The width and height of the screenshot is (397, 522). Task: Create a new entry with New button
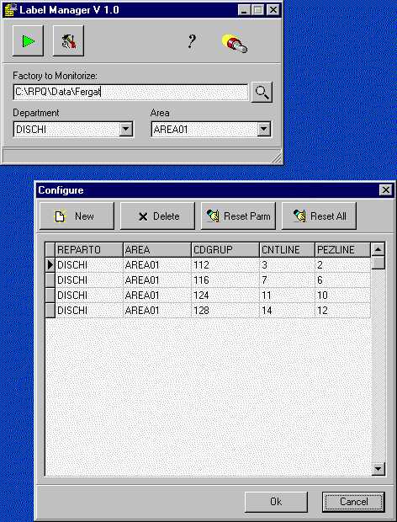point(77,216)
